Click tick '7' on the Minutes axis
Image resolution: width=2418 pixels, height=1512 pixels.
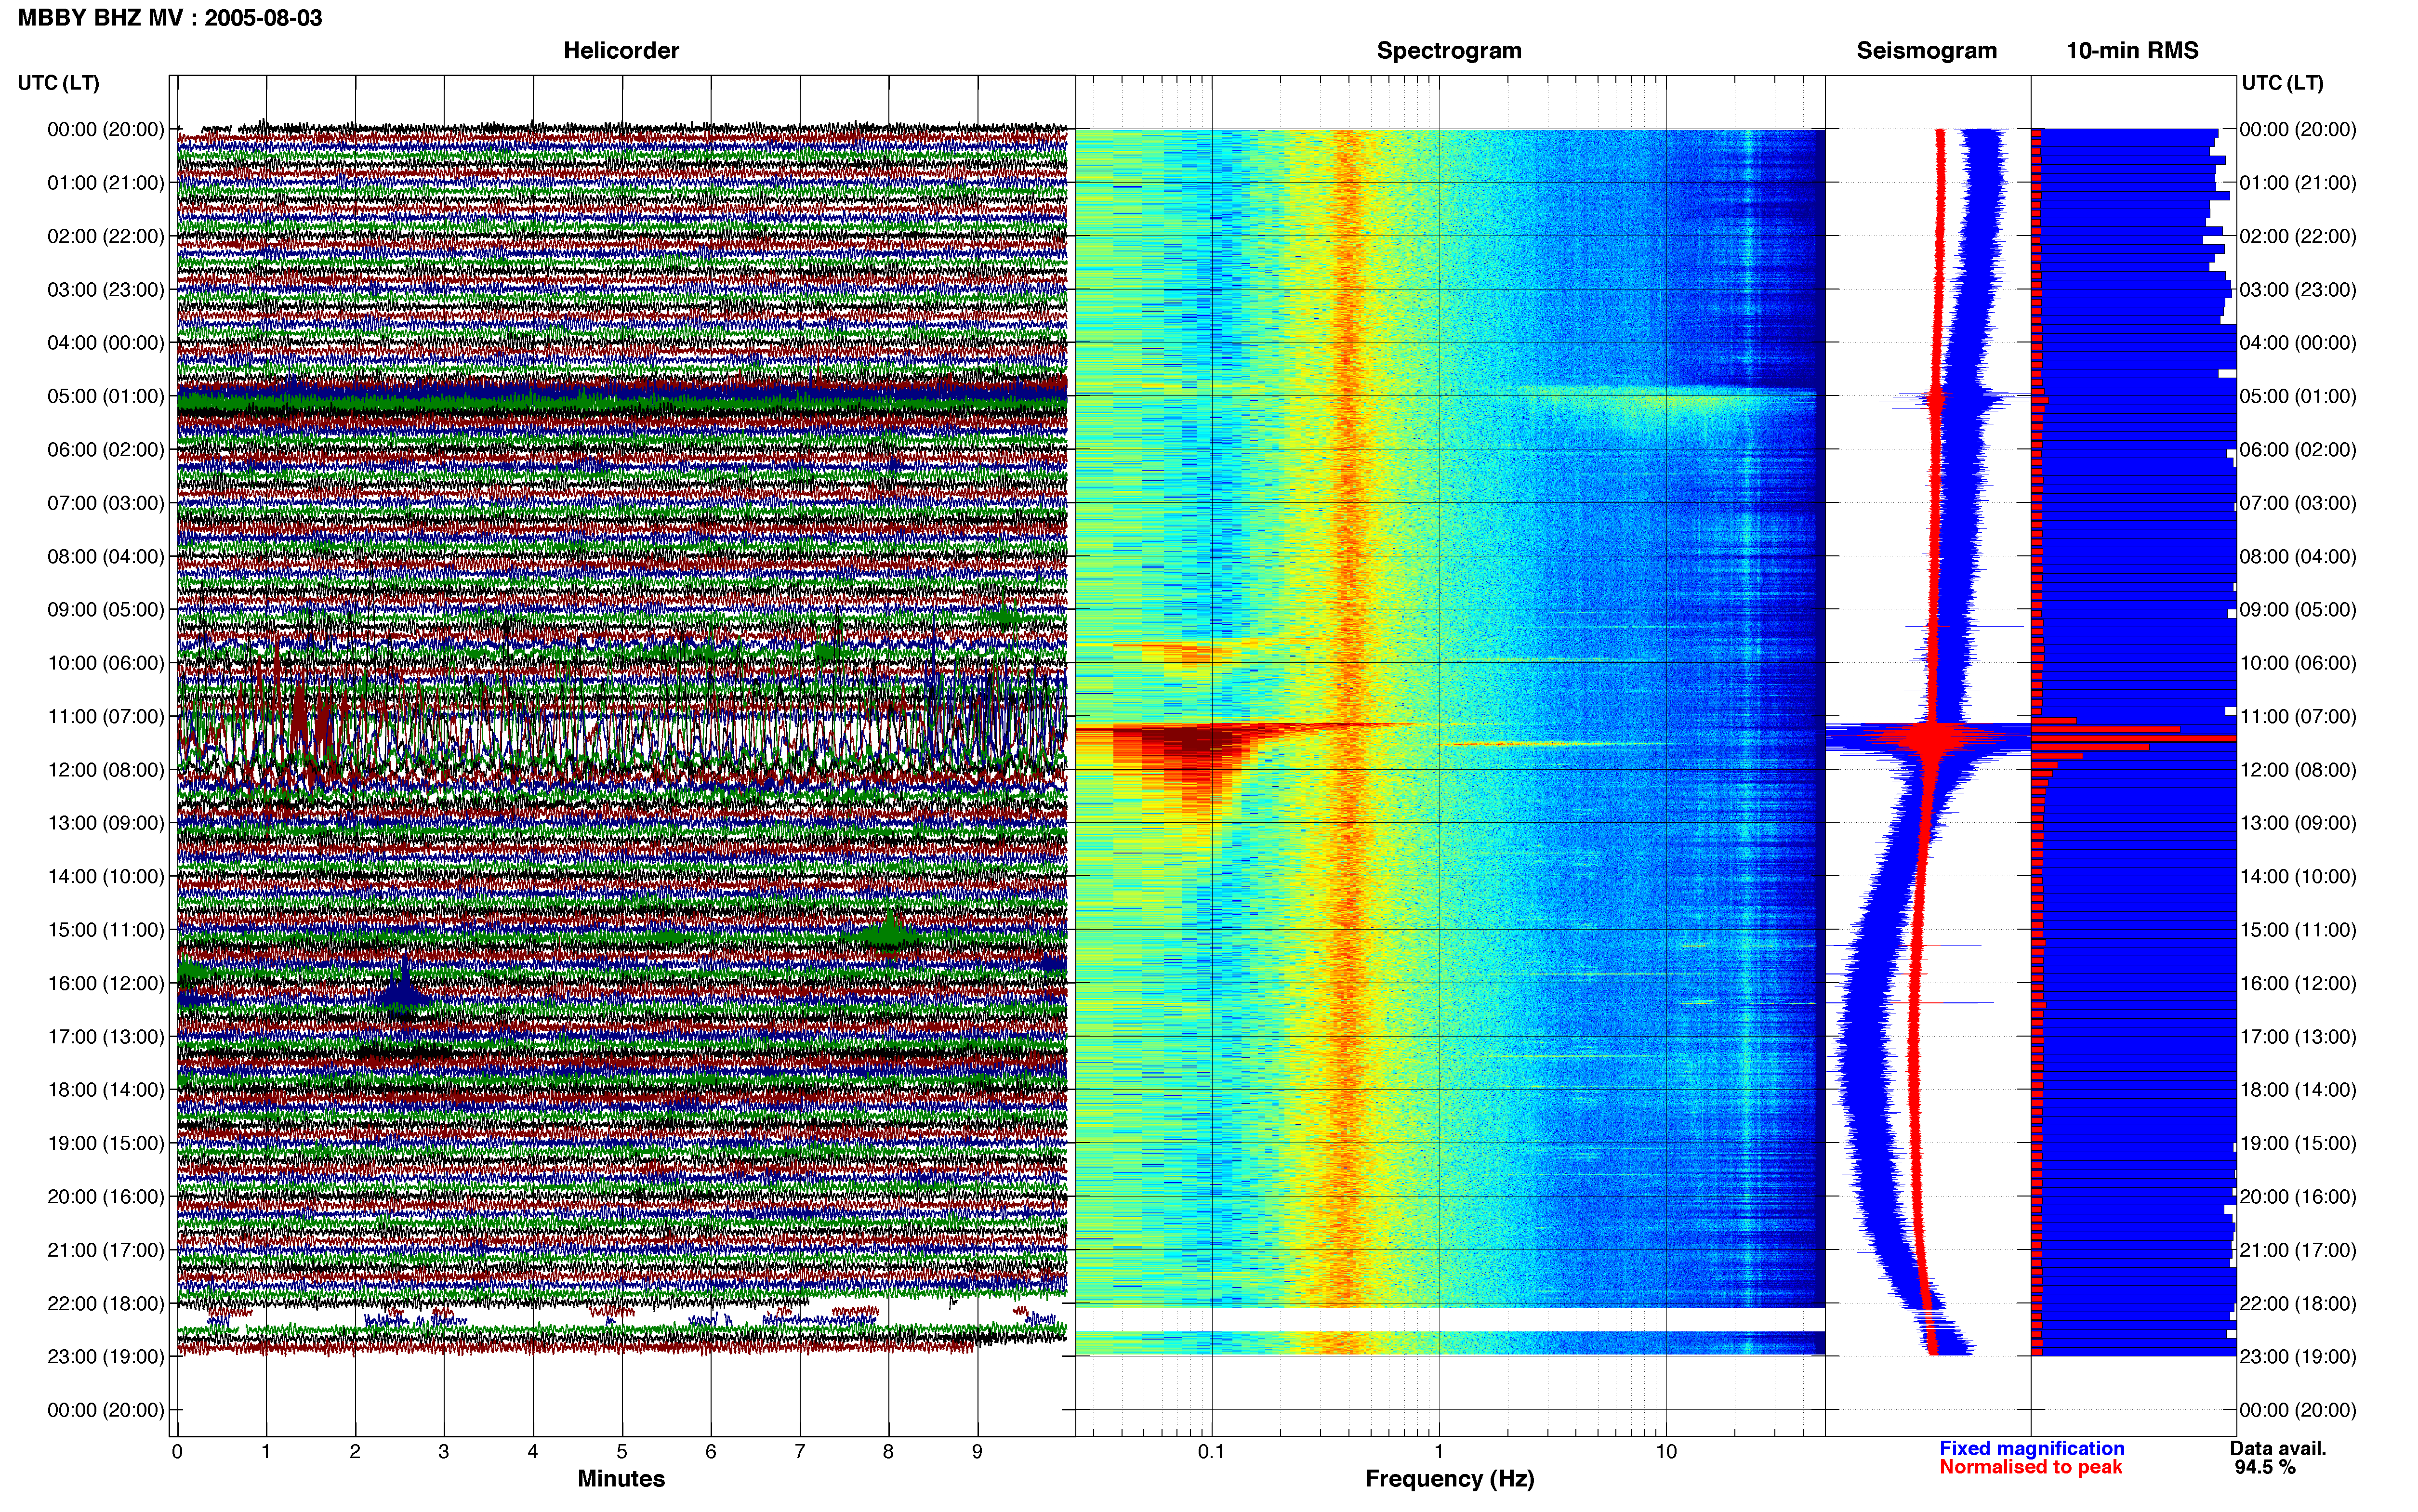(x=800, y=1452)
